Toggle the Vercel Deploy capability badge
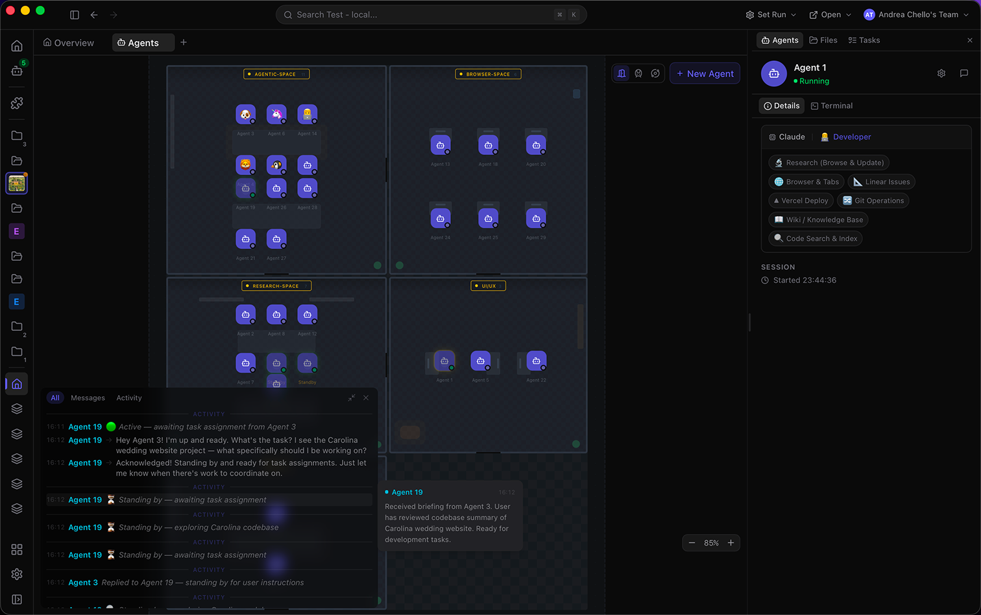The image size is (981, 615). pos(801,200)
